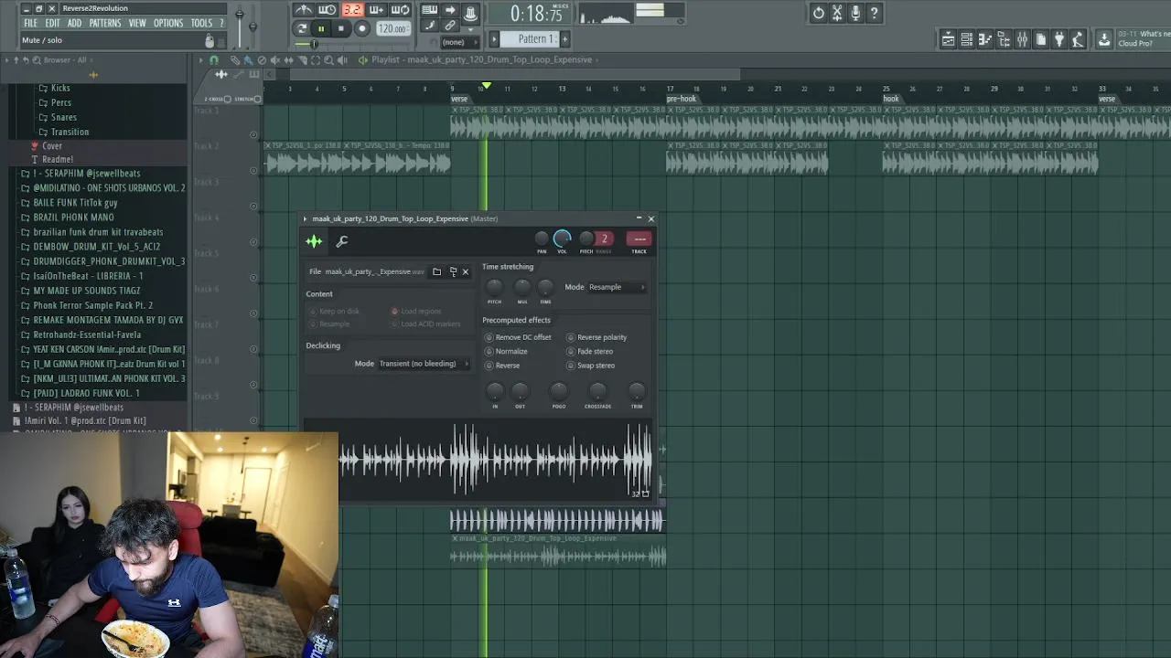This screenshot has height=658, width=1171.
Task: Expand the sampler window menu arrow
Action: (306, 219)
